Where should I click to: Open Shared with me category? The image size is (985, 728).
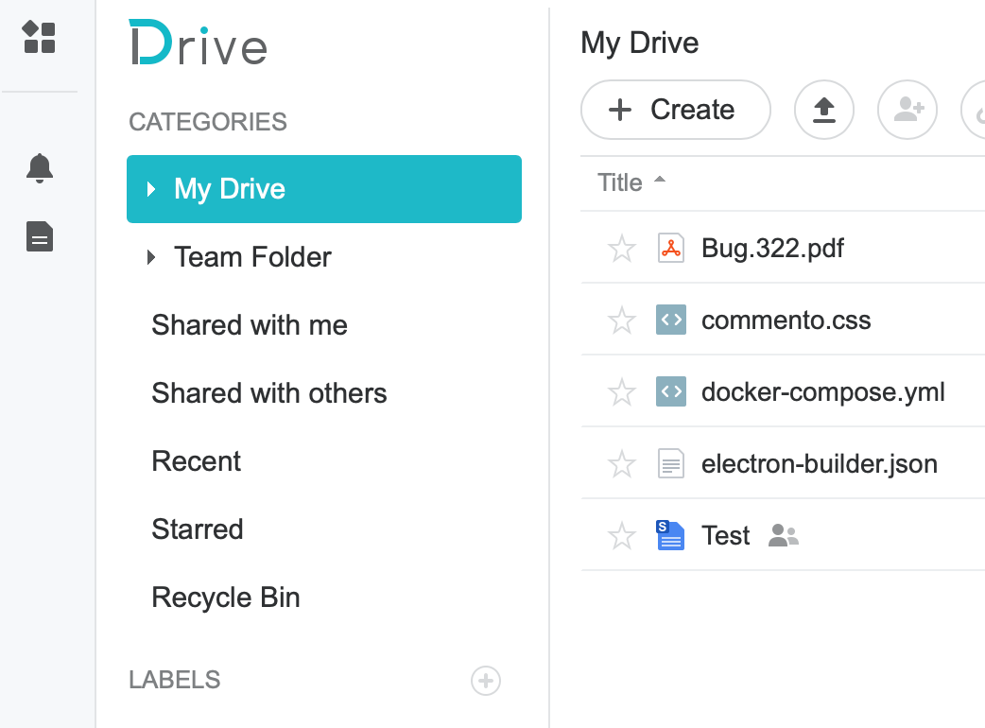pos(250,325)
